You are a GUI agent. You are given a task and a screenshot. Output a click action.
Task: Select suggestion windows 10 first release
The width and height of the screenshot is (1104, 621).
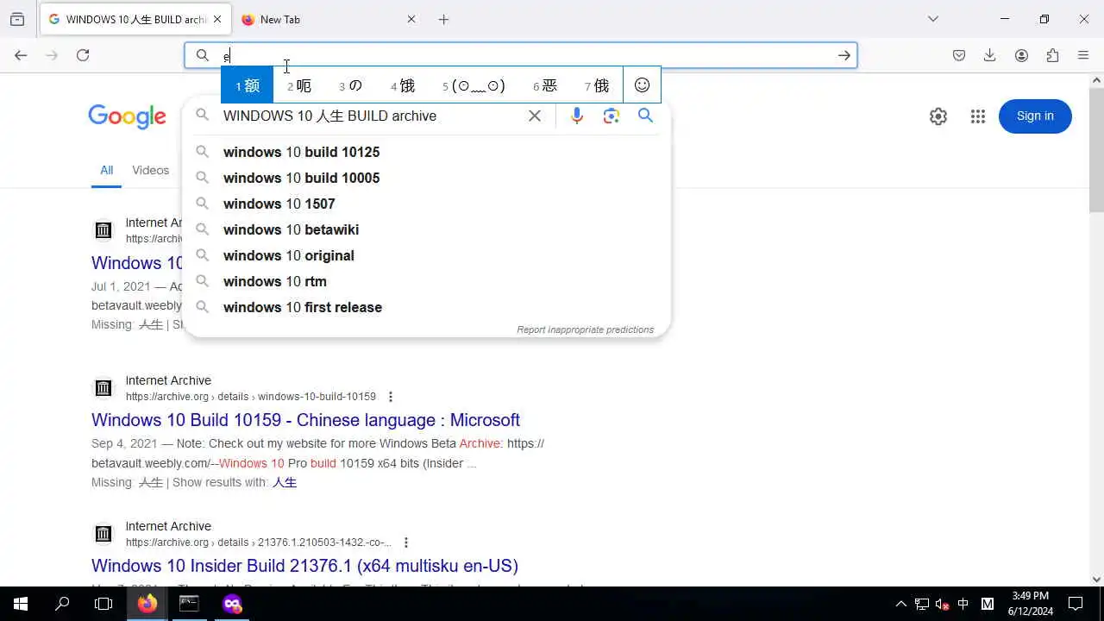tap(427, 307)
